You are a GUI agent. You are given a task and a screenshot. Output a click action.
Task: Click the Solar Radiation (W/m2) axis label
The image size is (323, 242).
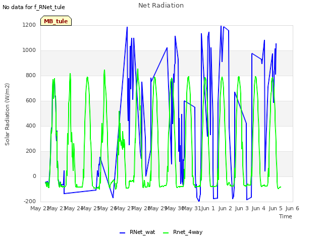tap(7, 114)
